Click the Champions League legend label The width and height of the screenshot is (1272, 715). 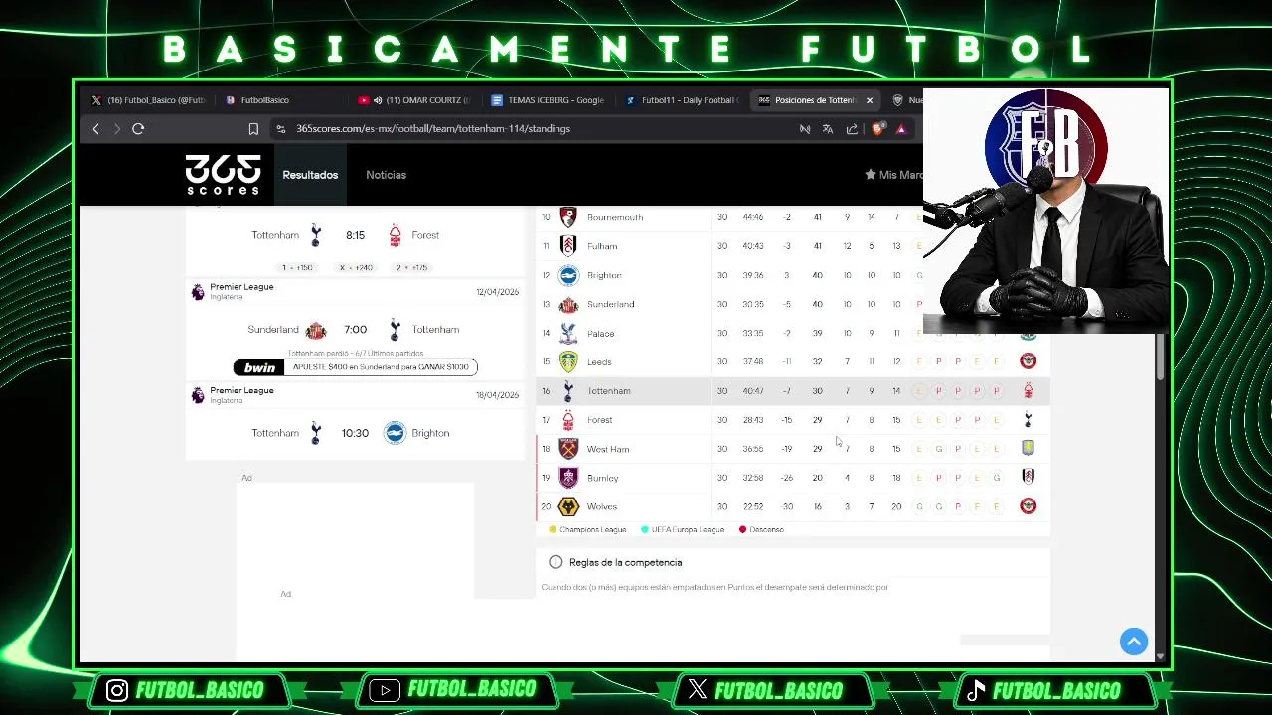click(x=593, y=530)
